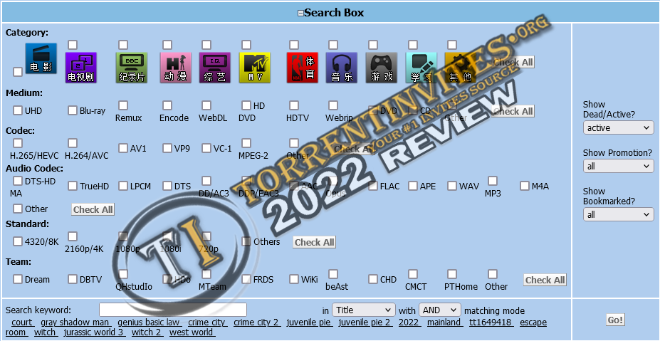Open the AND matching mode dropdown
This screenshot has height=341, width=660.
point(440,310)
